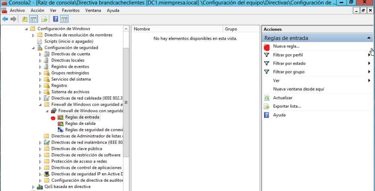The image size is (375, 191).
Task: Expand the QoS basada en directiva node
Action: (x=33, y=187)
